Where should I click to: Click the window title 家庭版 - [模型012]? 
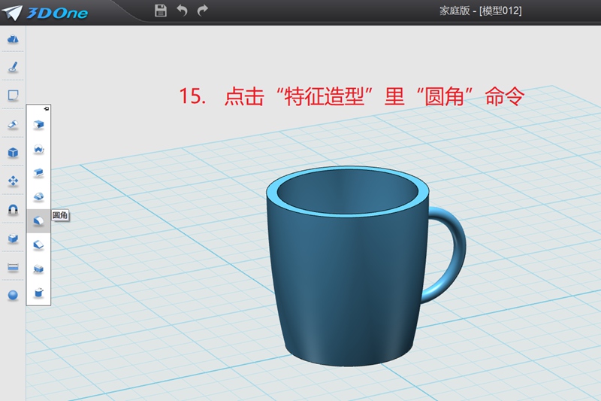coord(480,11)
